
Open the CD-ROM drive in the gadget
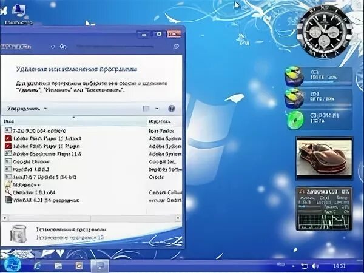click(319, 120)
